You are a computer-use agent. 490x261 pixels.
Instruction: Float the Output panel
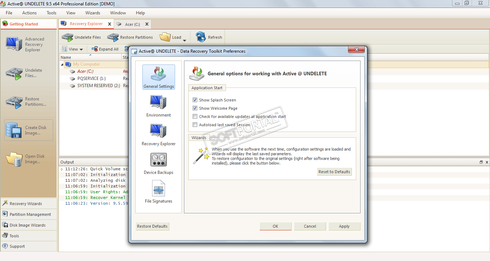point(481,162)
